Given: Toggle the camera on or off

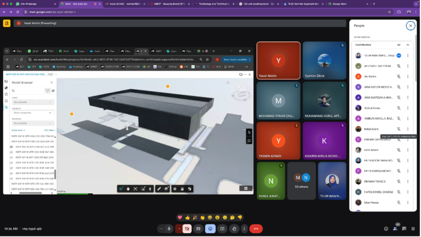Looking at the screenshot, I should click(x=187, y=229).
